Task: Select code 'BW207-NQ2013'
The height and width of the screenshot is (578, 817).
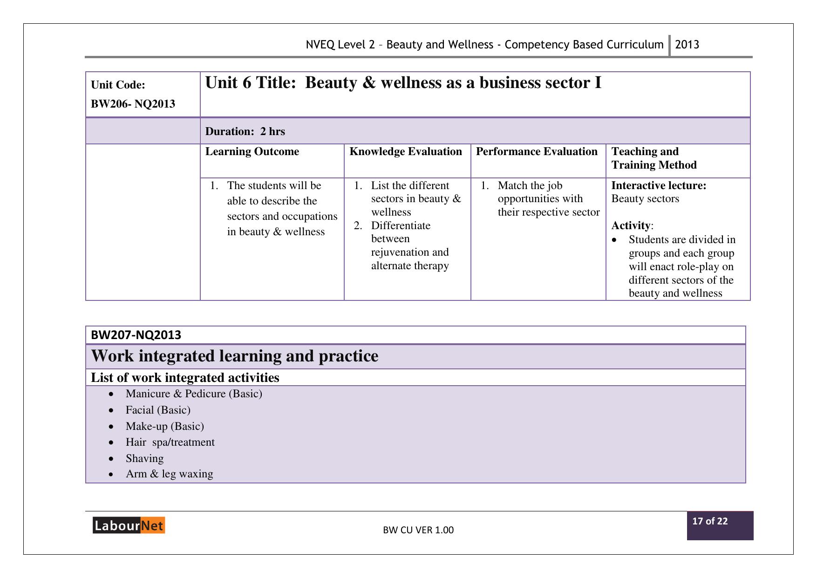Action: [x=136, y=335]
